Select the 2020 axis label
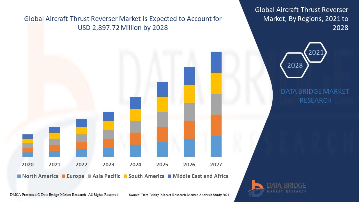Viewport: 359px width, 202px height. [x=27, y=165]
